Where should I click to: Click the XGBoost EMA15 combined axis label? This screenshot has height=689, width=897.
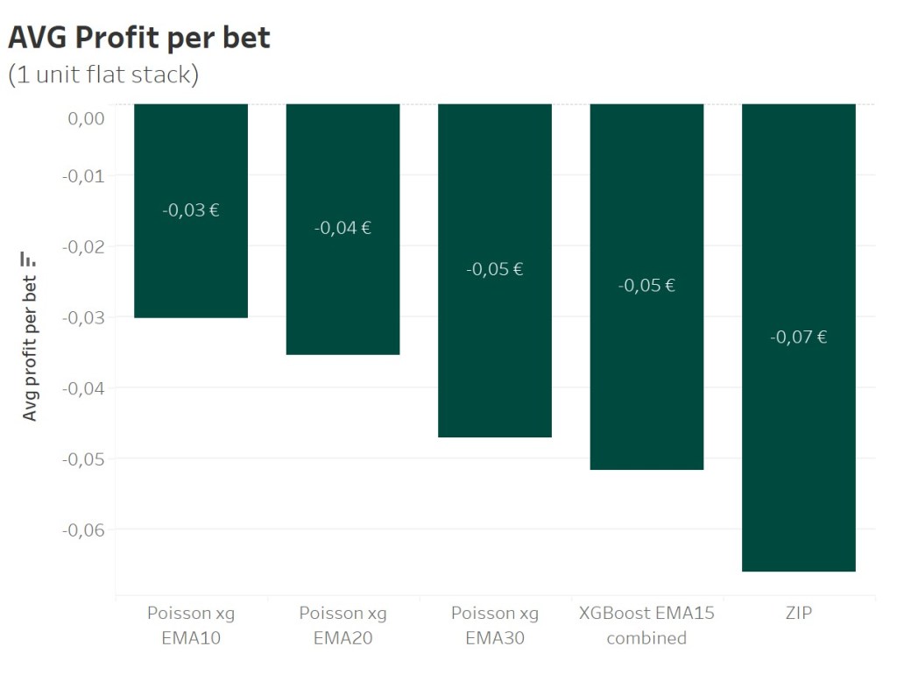pyautogui.click(x=646, y=625)
